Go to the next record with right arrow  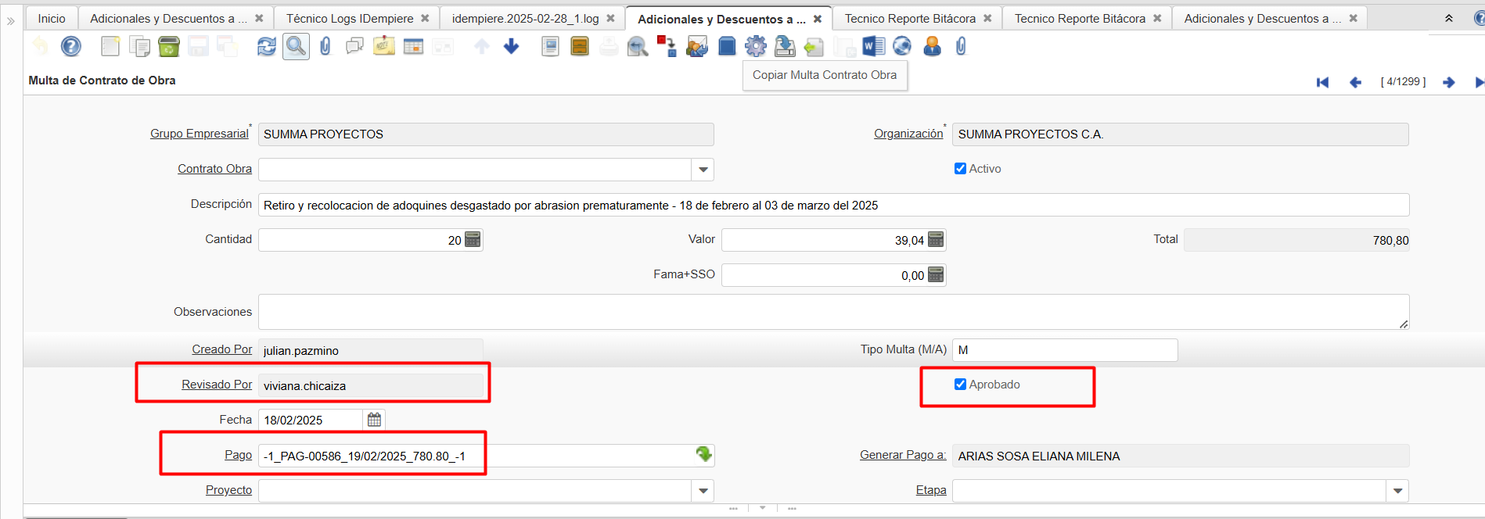click(1449, 82)
